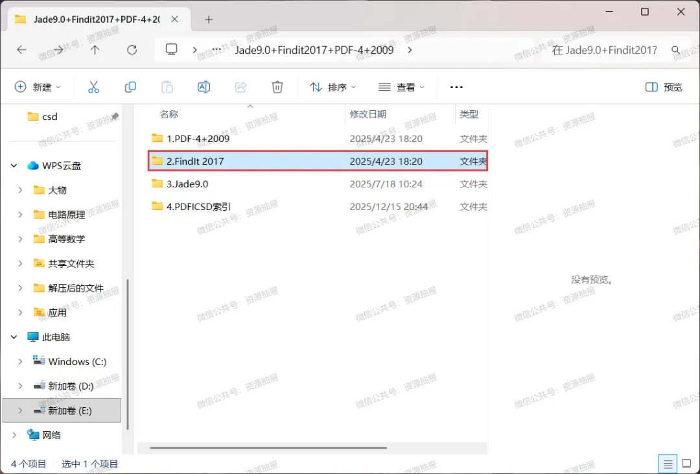Click the Rename icon in toolbar

[x=204, y=87]
